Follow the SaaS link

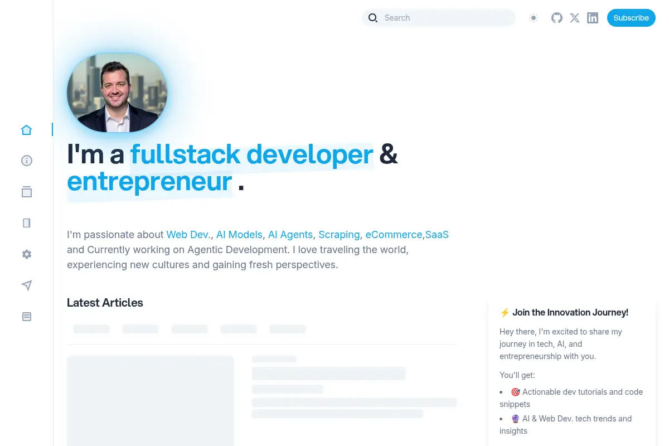click(x=437, y=235)
